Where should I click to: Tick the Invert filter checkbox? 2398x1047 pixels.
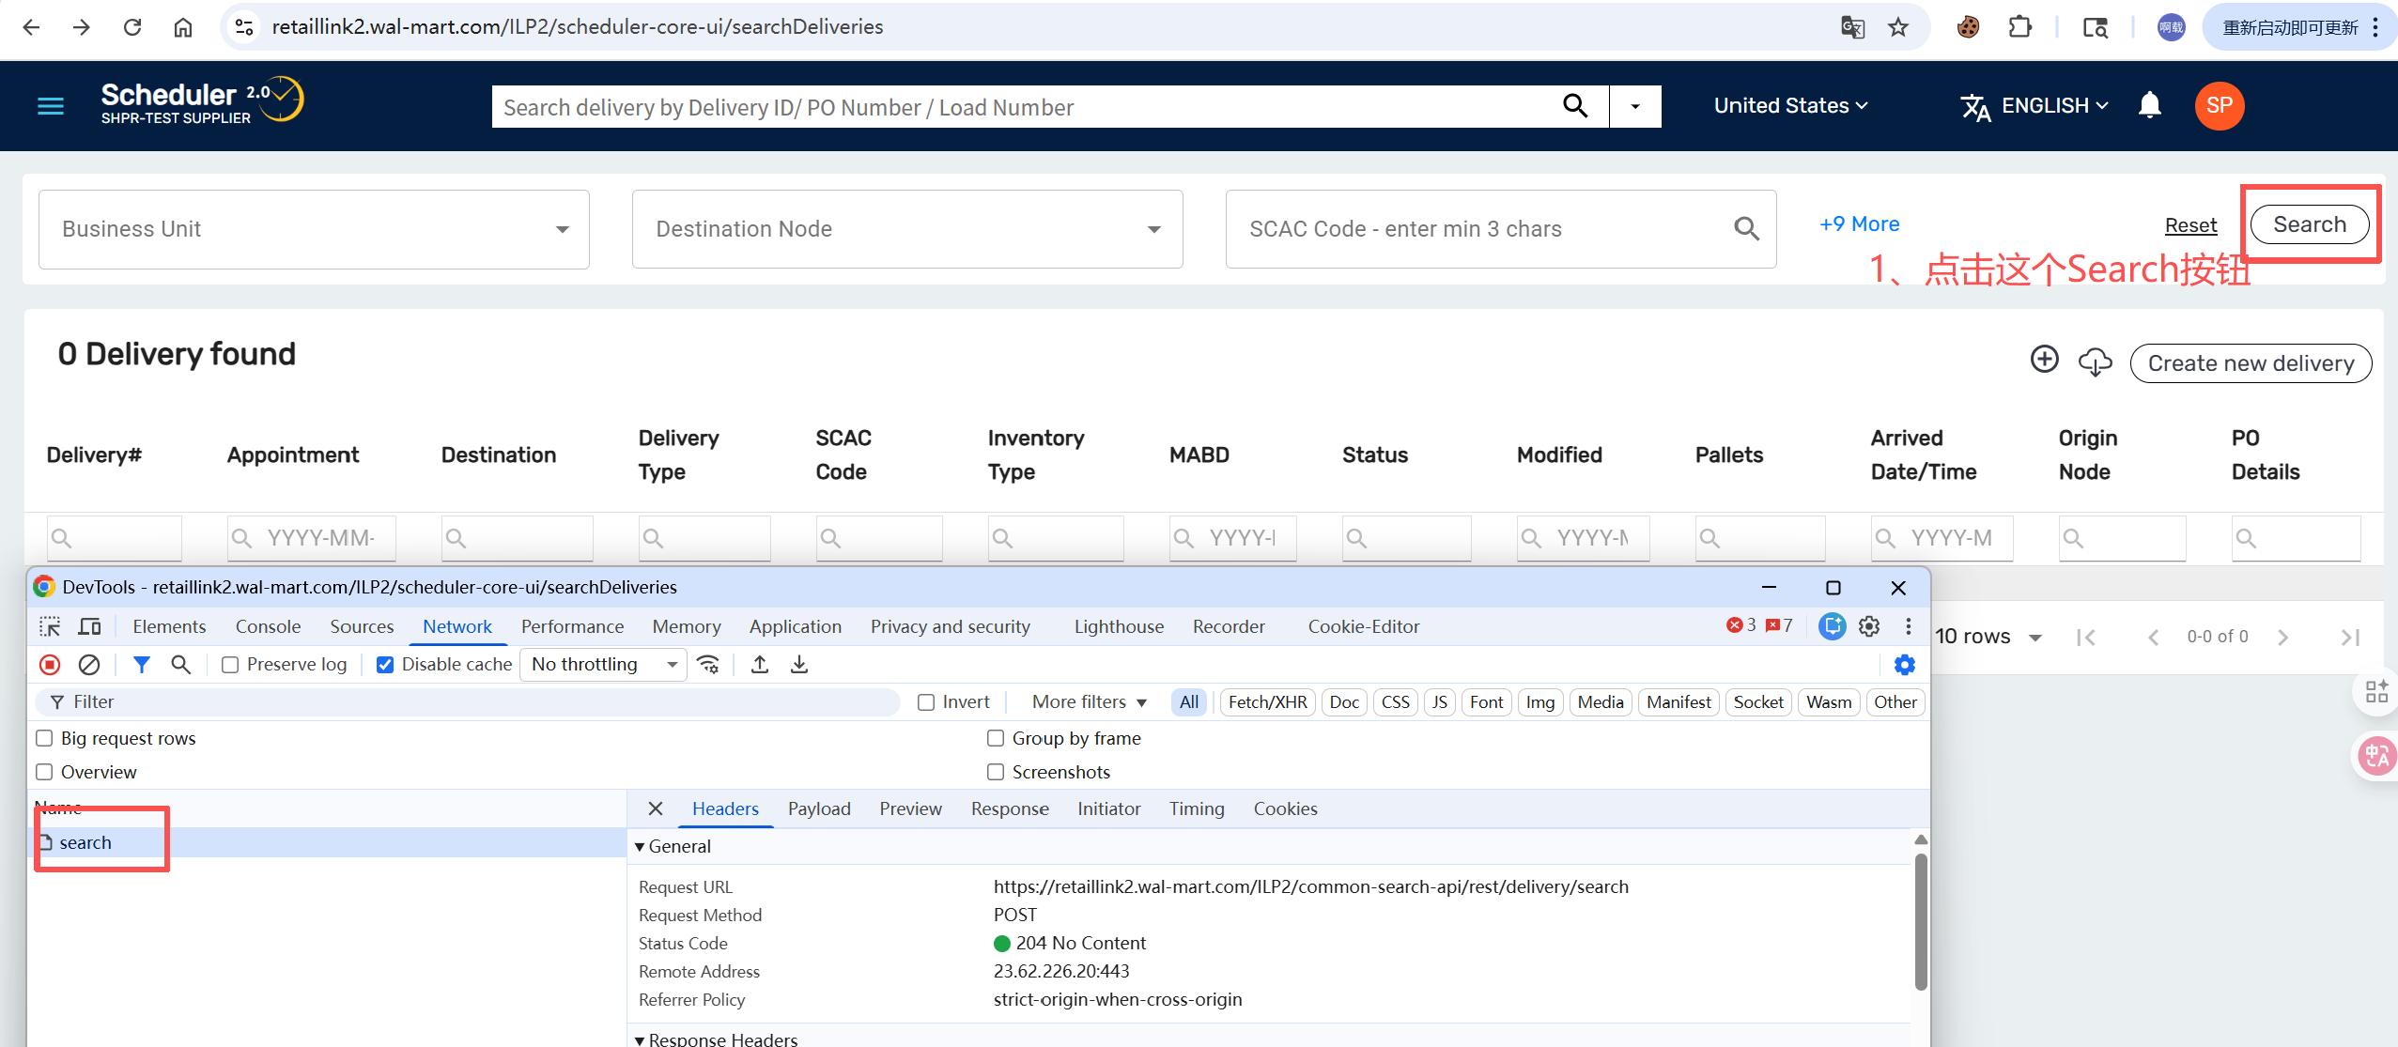pyautogui.click(x=926, y=702)
